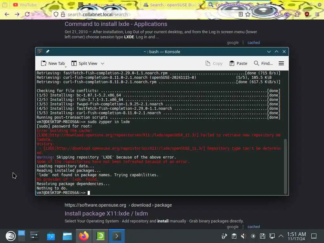
Task: Click the software.opensuse.org result URL
Action: 118,205
